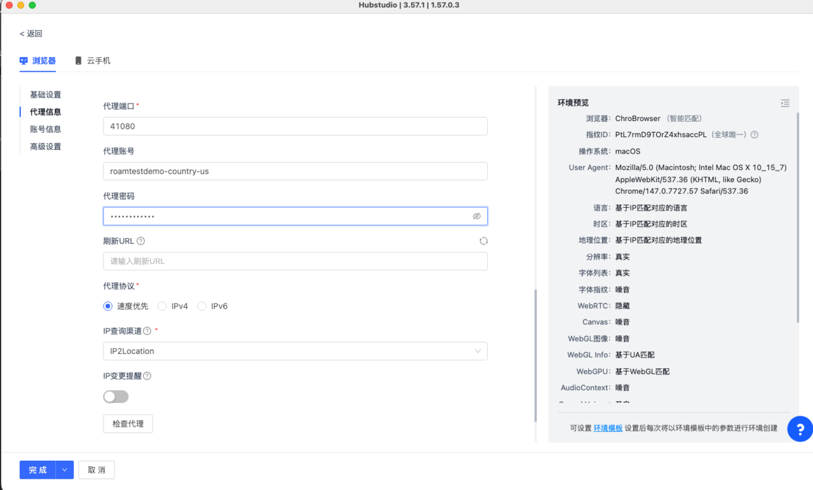Click the ChroBrowser browser value
The image size is (813, 490).
(638, 119)
